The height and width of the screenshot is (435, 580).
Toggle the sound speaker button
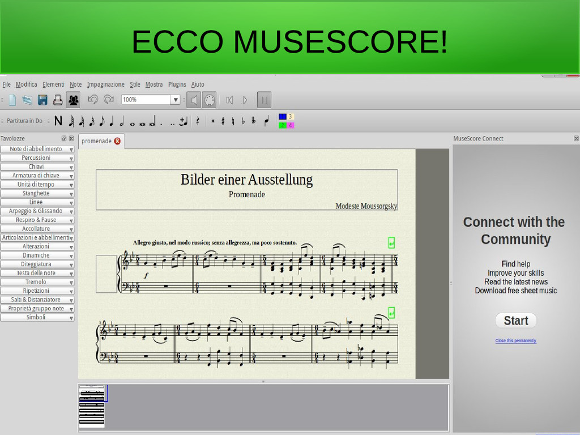[x=194, y=100]
